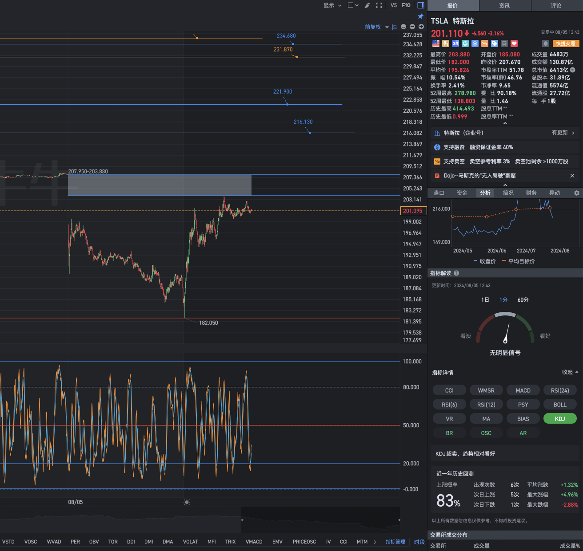Open panel settings gear icon
This screenshot has width=583, height=551.
click(577, 193)
